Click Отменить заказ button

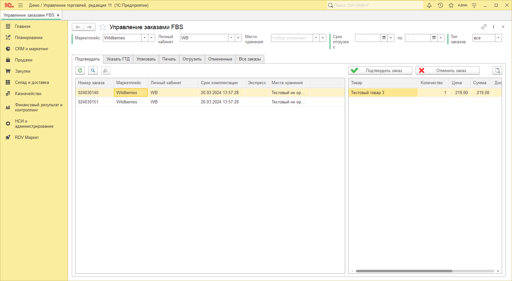pos(448,70)
